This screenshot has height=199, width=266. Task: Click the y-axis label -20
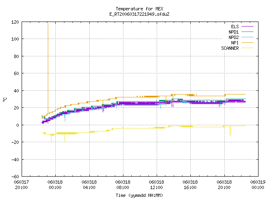[x=15, y=142]
